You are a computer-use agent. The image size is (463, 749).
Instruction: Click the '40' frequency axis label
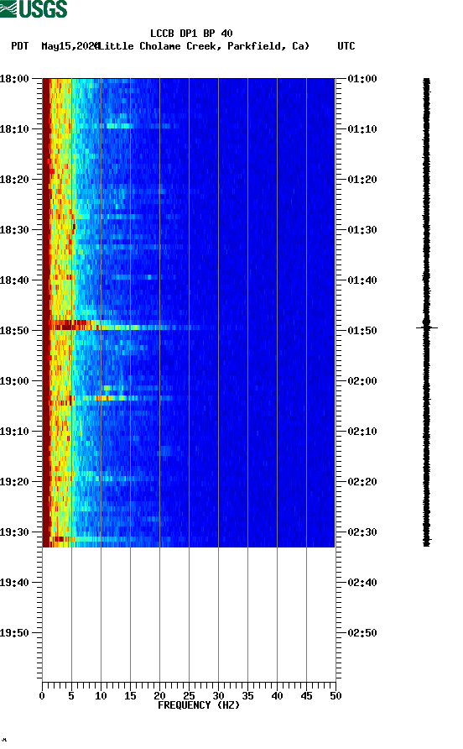coord(277,696)
